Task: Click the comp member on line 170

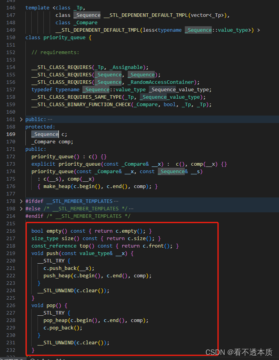Action: pyautogui.click(x=64, y=142)
